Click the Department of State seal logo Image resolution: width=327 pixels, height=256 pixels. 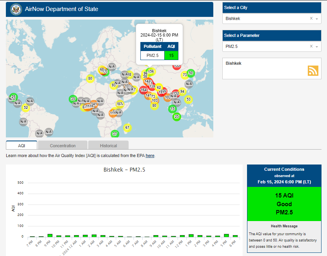click(x=16, y=9)
